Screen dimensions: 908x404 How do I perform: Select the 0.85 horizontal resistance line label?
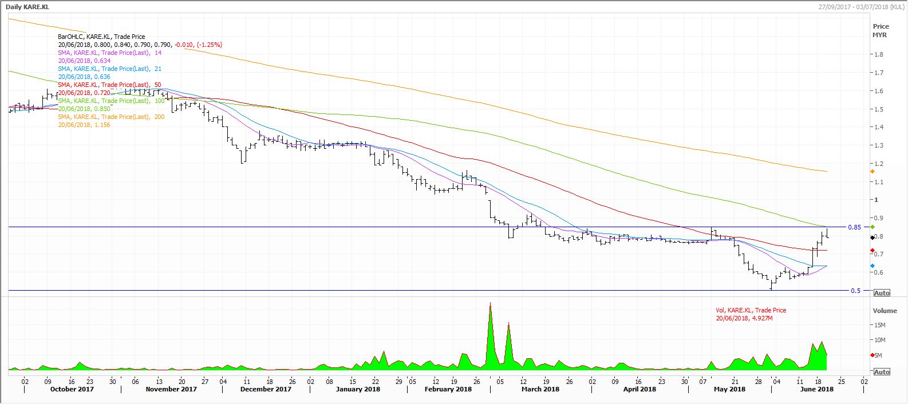tap(854, 227)
